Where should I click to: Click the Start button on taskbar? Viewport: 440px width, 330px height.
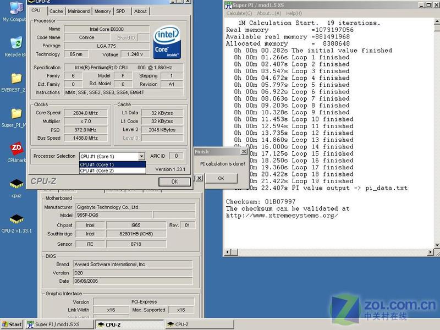12,324
